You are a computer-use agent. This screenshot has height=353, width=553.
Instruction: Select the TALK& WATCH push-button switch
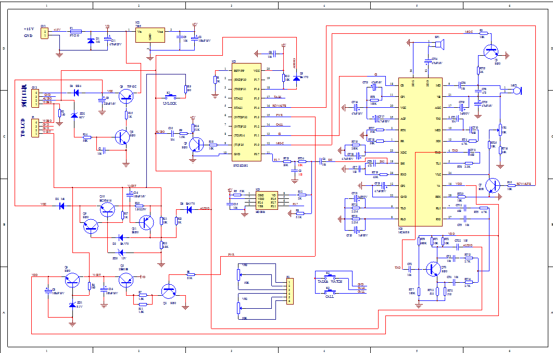[x=330, y=276]
